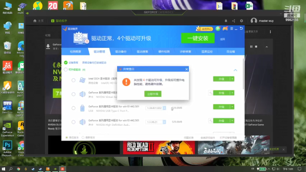Click 升级 for the NVIDIA Virtual Audio driver
This screenshot has height=172, width=306.
pos(221,93)
